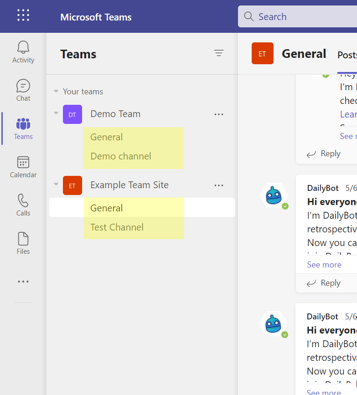This screenshot has width=357, height=395.
Task: Click the General channel header title
Action: (x=304, y=54)
